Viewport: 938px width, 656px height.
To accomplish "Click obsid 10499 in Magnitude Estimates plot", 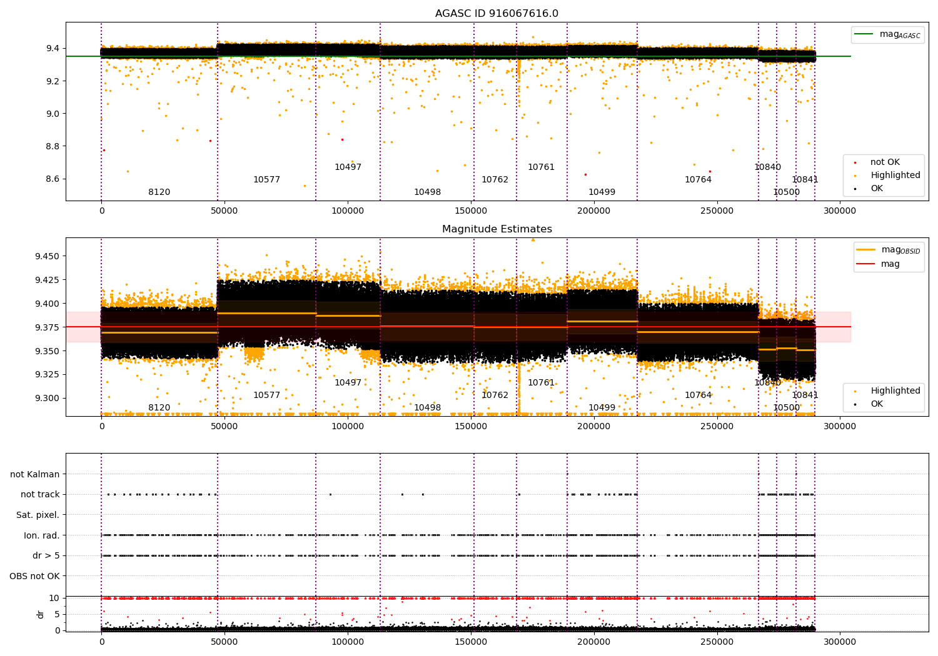I will 602,408.
